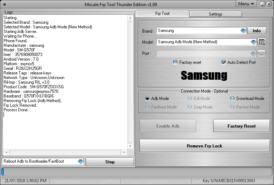Click the Stop button
274x185 pixels.
[x=110, y=162]
